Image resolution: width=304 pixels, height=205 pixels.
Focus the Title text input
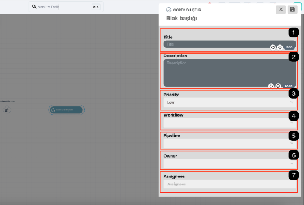[230, 44]
